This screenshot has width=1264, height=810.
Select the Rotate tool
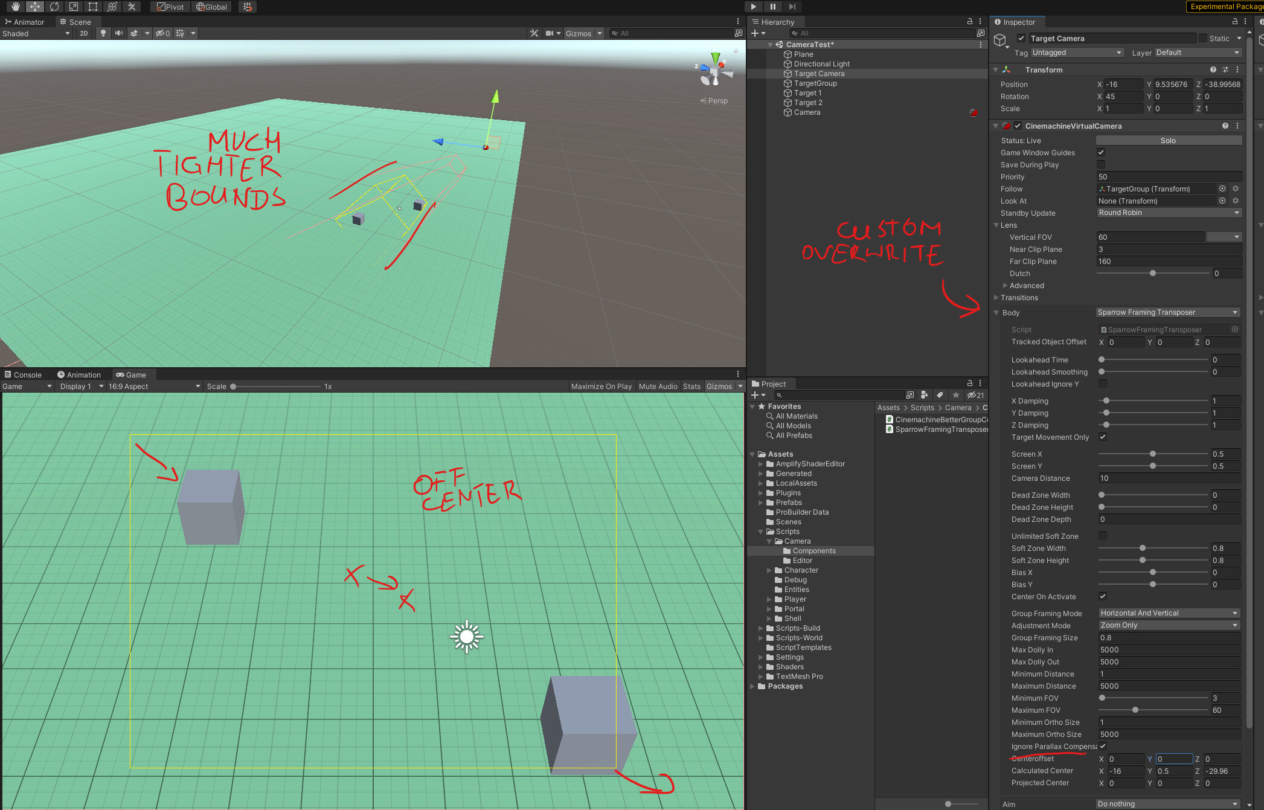coord(54,7)
